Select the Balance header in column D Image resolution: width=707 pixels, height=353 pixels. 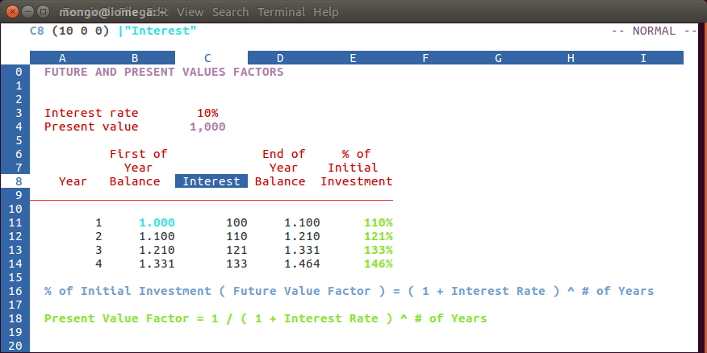(x=280, y=181)
